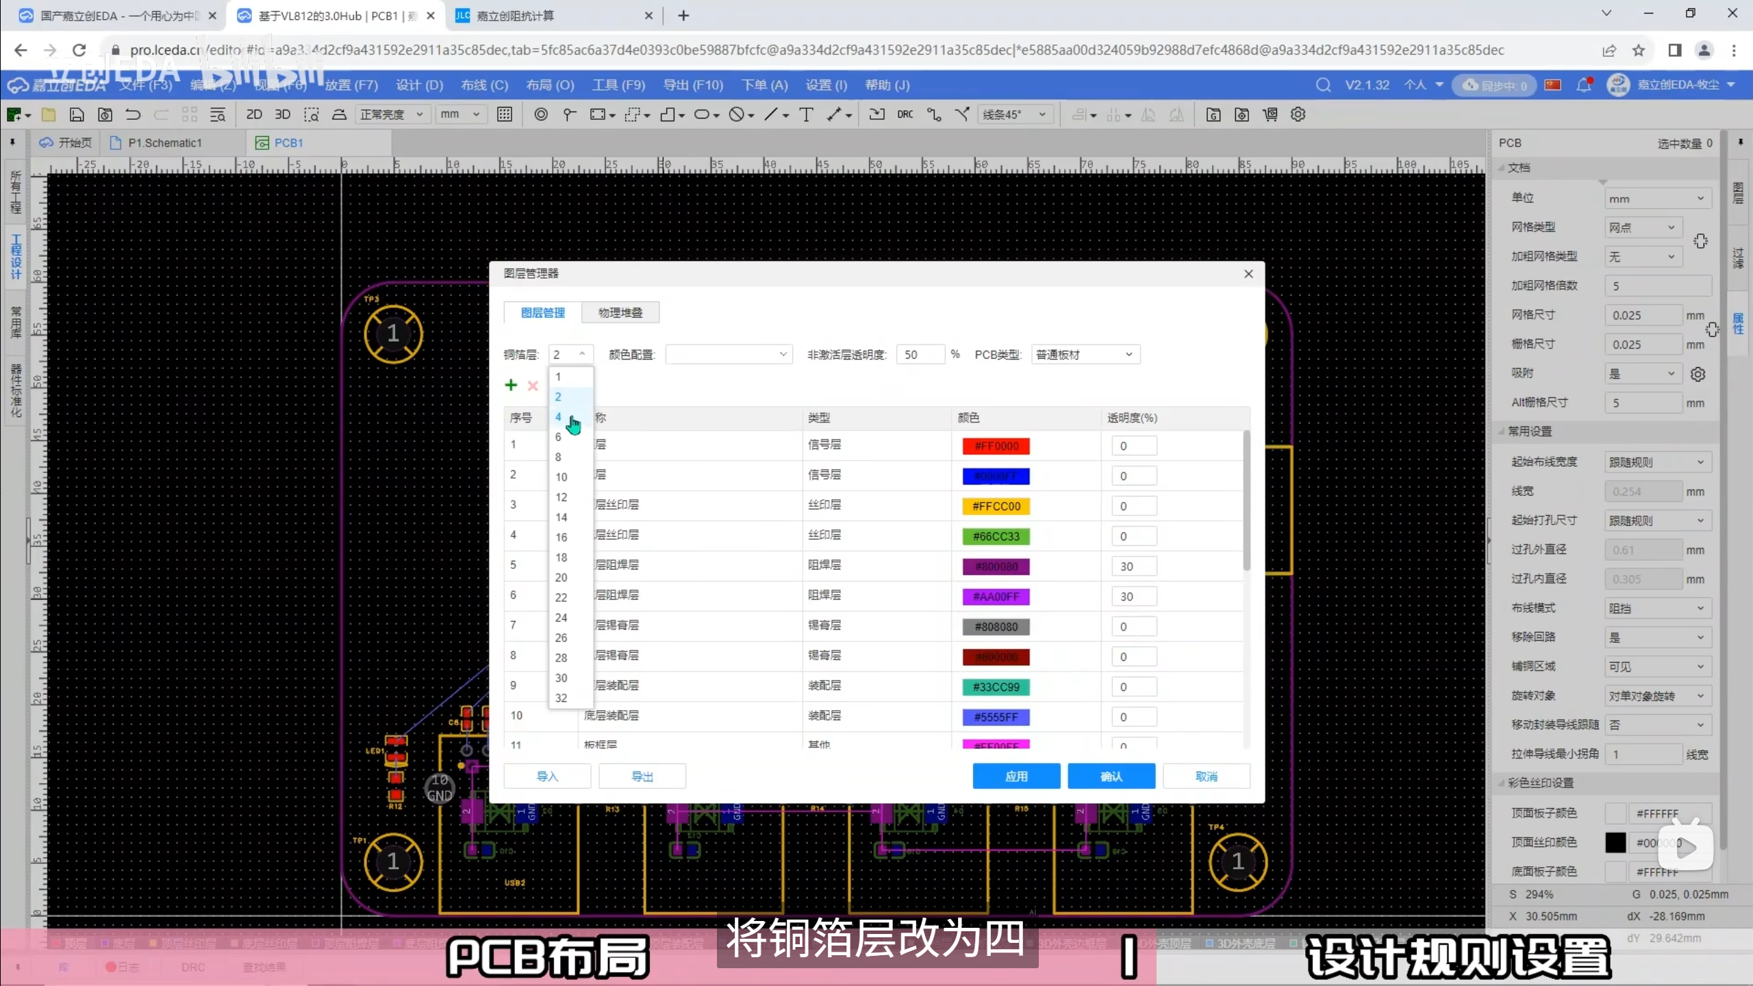Open the 颜色配置 dropdown
Screen dimensions: 1753x986
point(728,355)
